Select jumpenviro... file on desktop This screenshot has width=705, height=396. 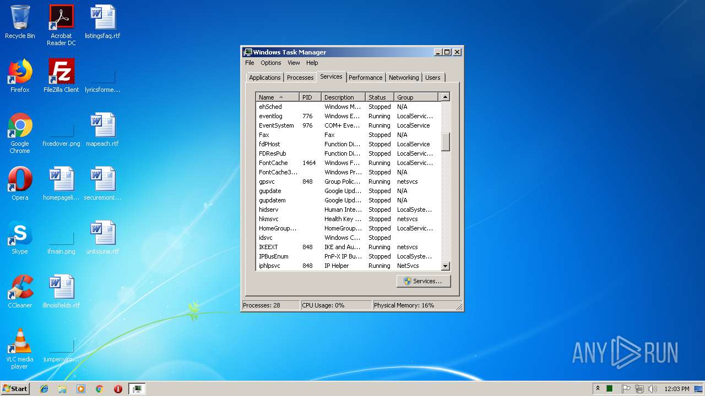[61, 346]
